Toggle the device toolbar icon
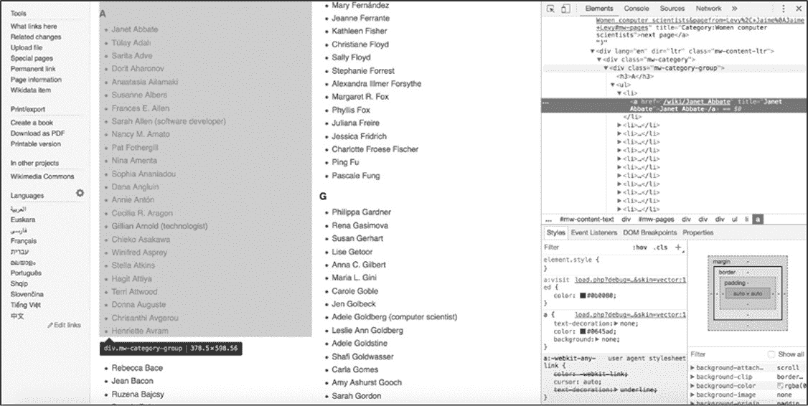The image size is (808, 406). tap(565, 9)
